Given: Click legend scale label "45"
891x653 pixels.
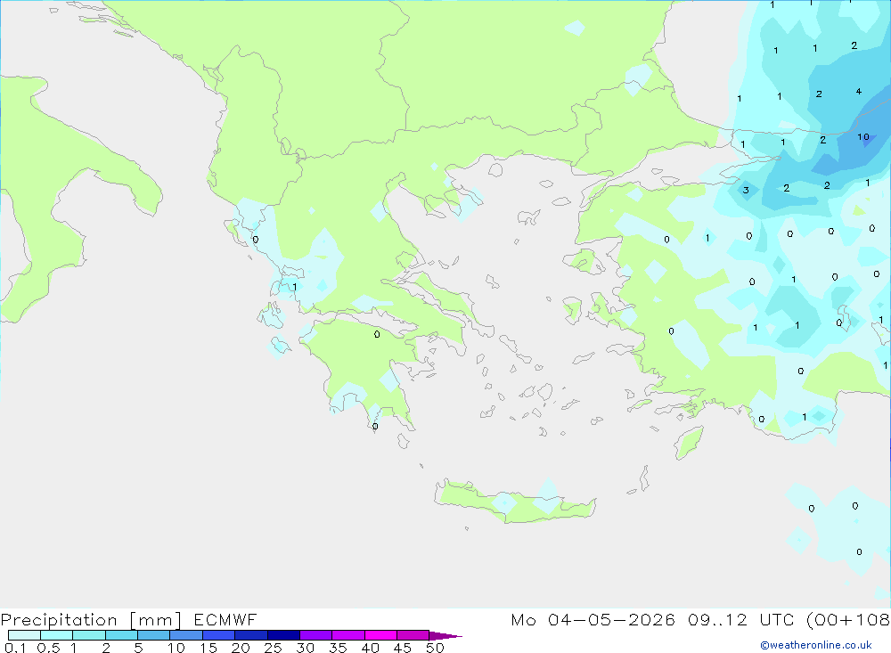Looking at the screenshot, I should (x=403, y=648).
